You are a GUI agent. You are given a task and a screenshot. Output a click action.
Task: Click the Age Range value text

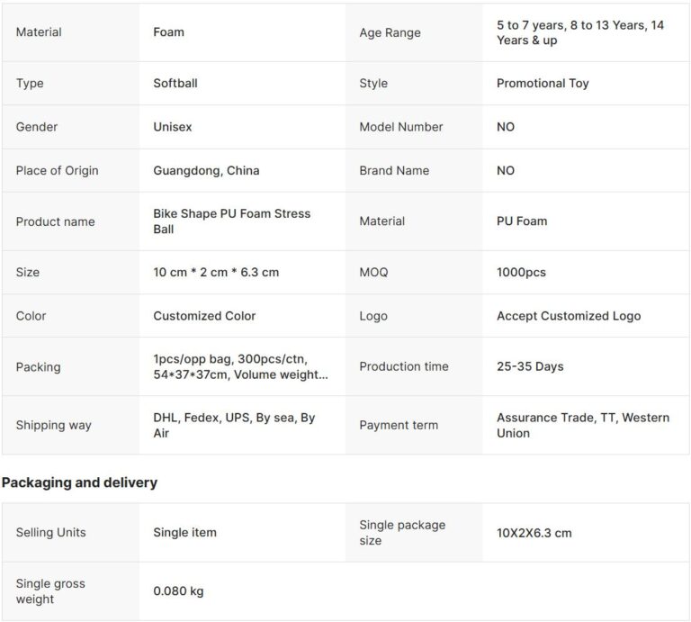point(580,32)
